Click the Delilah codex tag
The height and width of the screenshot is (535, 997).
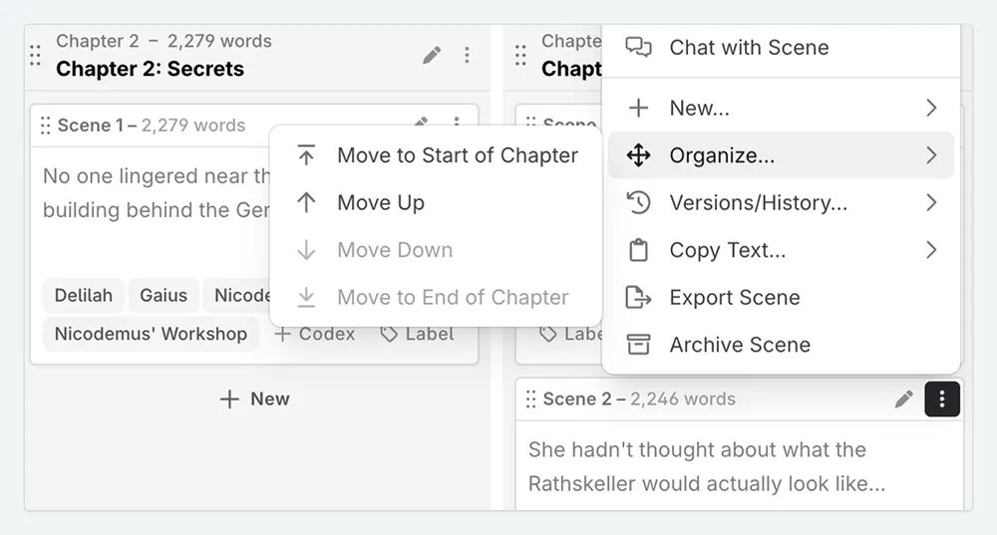84,296
